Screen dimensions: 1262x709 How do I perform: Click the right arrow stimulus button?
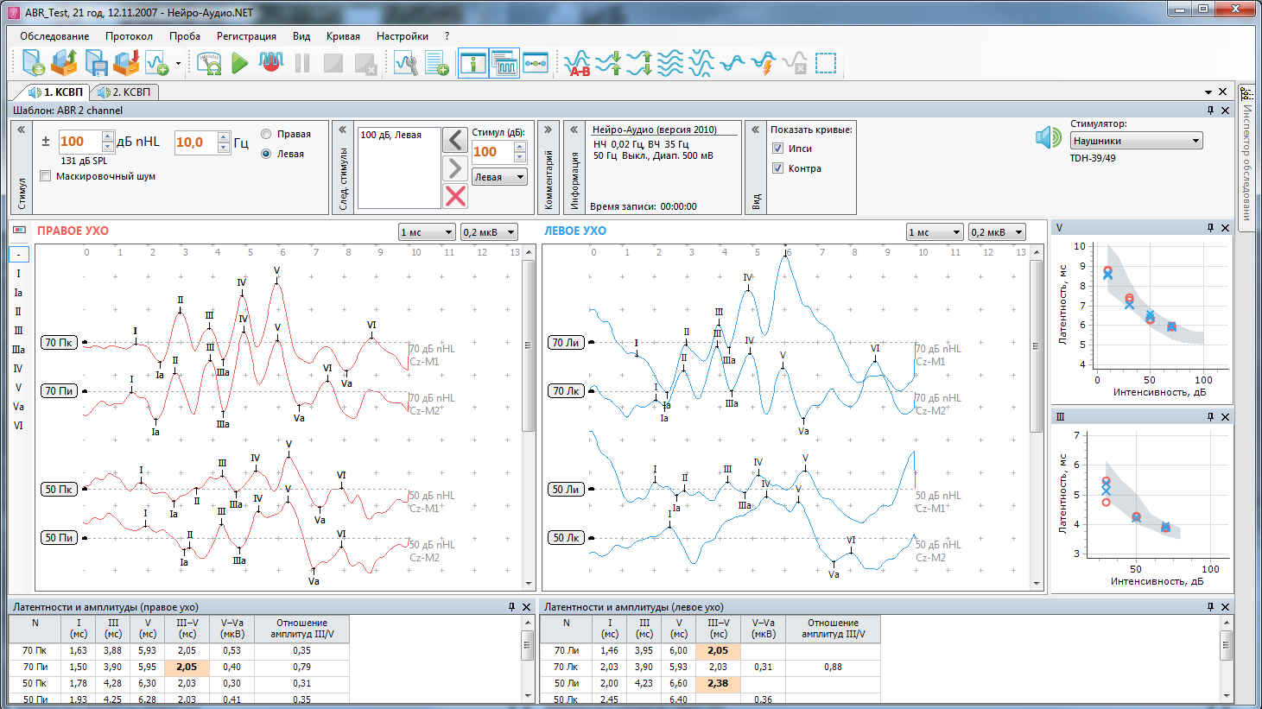coord(455,168)
